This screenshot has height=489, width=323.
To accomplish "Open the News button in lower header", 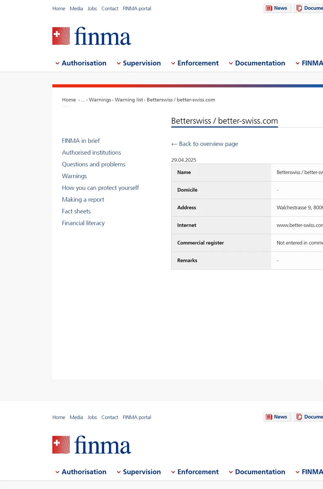I will coord(277,417).
